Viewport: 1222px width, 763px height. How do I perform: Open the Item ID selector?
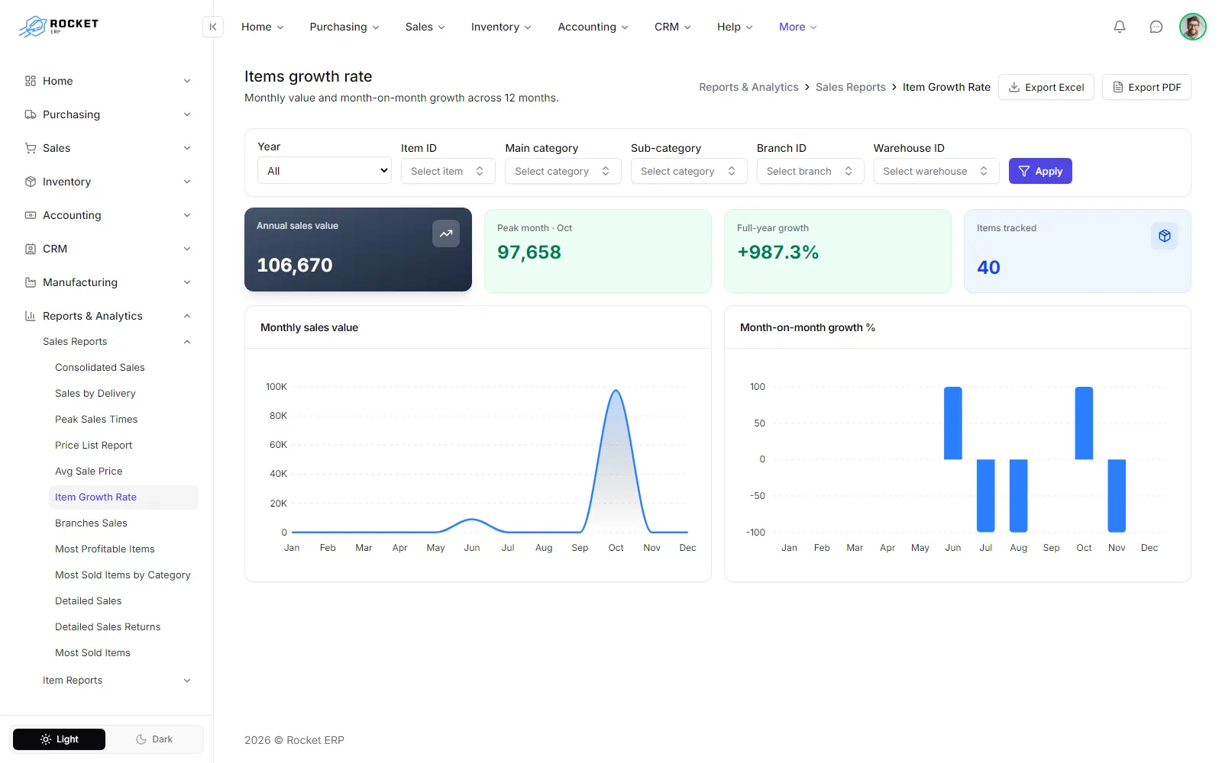click(x=448, y=171)
